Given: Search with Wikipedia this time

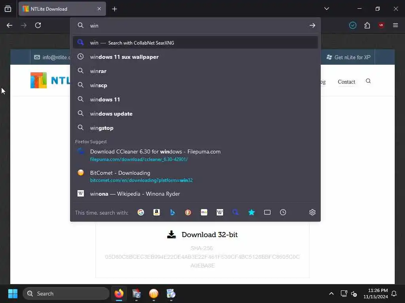Looking at the screenshot, I should [220, 212].
